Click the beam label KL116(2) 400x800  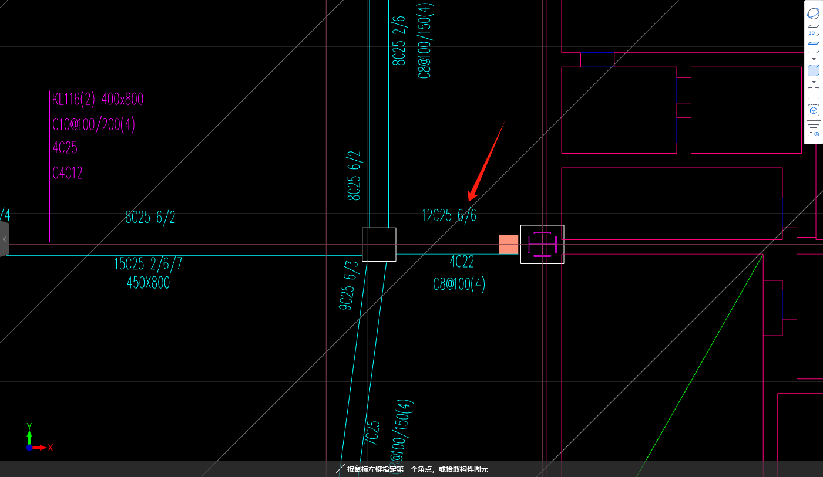pos(98,99)
